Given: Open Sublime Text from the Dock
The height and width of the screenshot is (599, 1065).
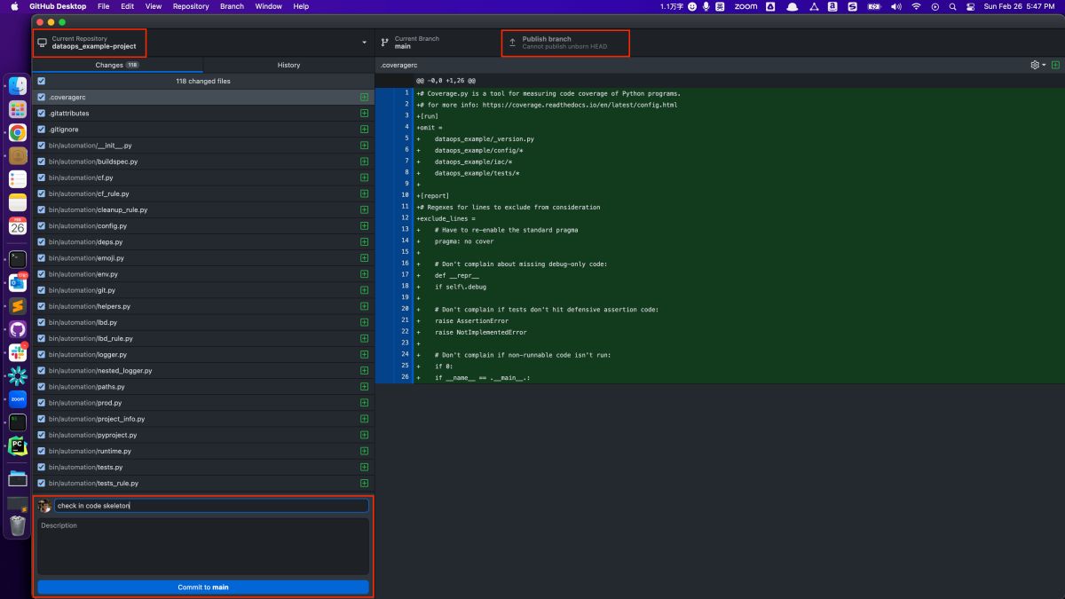Looking at the screenshot, I should pyautogui.click(x=18, y=306).
